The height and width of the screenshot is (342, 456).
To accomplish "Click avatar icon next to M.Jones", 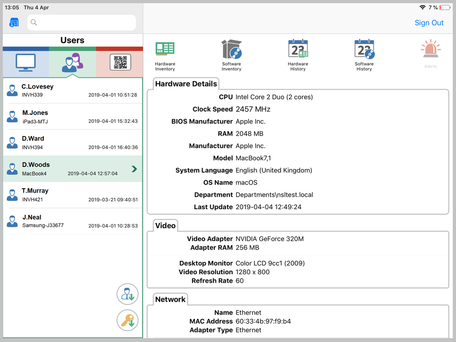I will pyautogui.click(x=12, y=117).
